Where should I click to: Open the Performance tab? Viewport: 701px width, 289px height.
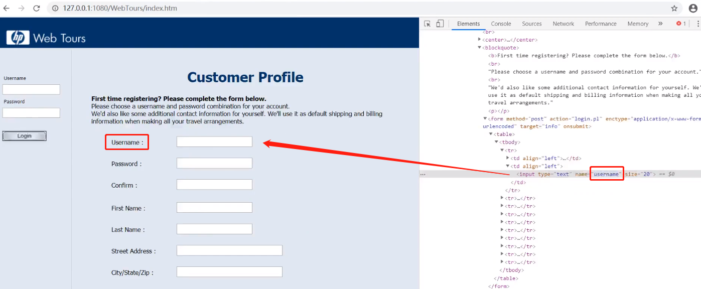(601, 24)
